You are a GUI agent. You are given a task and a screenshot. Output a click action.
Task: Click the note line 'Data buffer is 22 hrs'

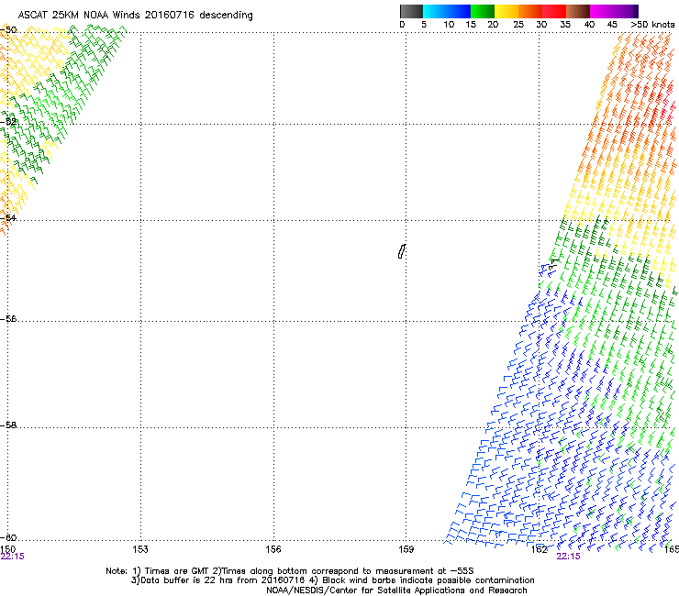332,580
